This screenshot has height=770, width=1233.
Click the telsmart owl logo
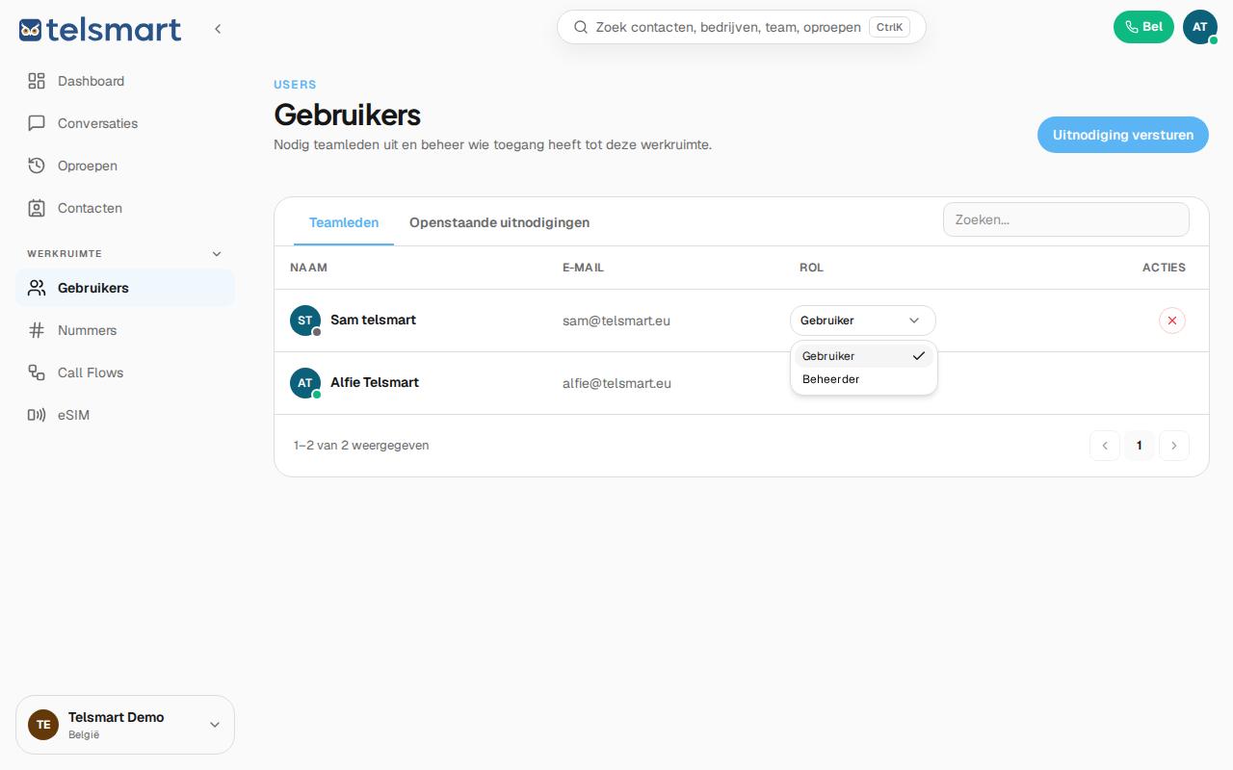click(100, 29)
